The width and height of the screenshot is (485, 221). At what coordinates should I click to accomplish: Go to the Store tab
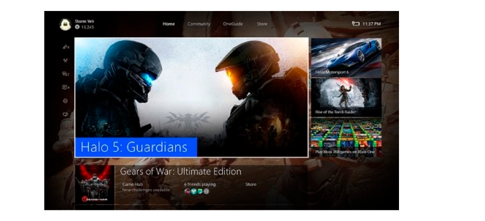pos(261,24)
